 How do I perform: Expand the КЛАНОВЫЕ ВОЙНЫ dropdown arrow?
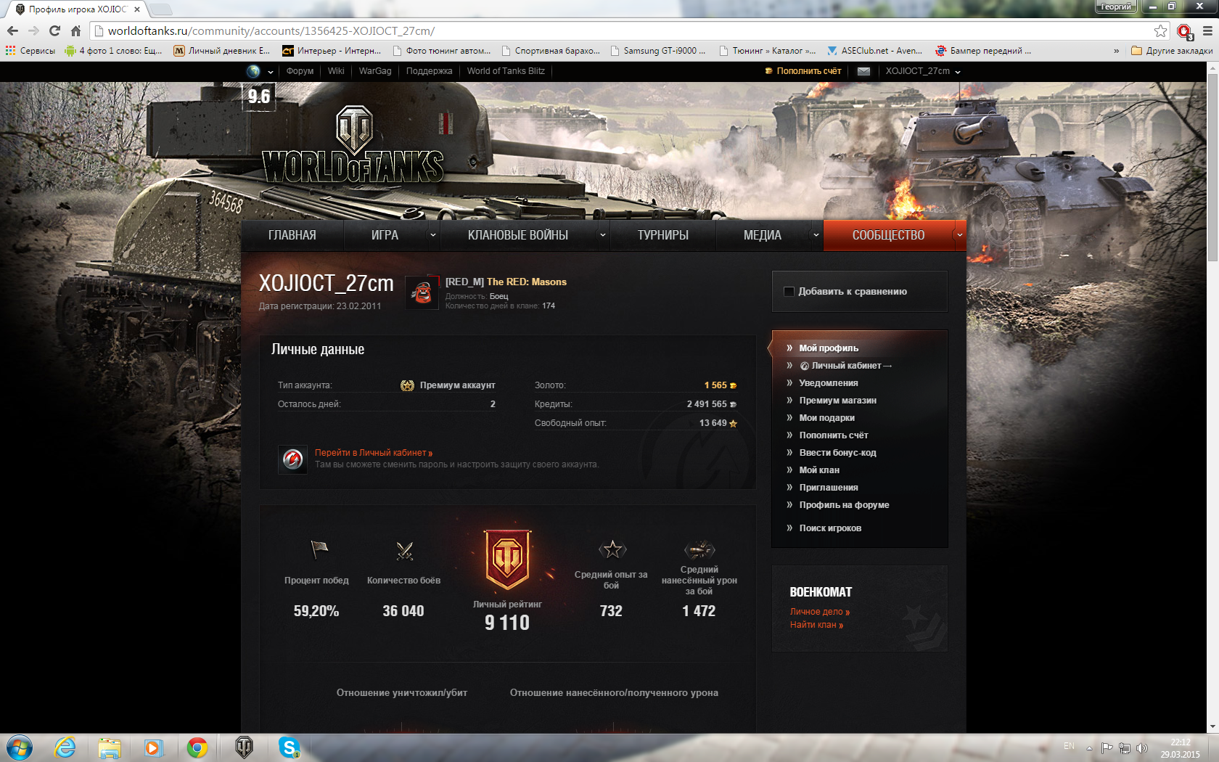tap(602, 235)
